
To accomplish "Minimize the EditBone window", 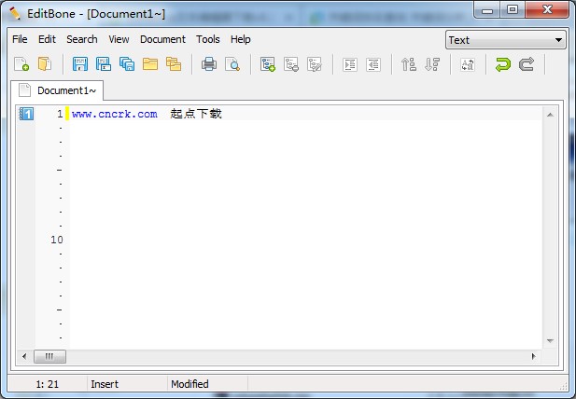I will (487, 10).
